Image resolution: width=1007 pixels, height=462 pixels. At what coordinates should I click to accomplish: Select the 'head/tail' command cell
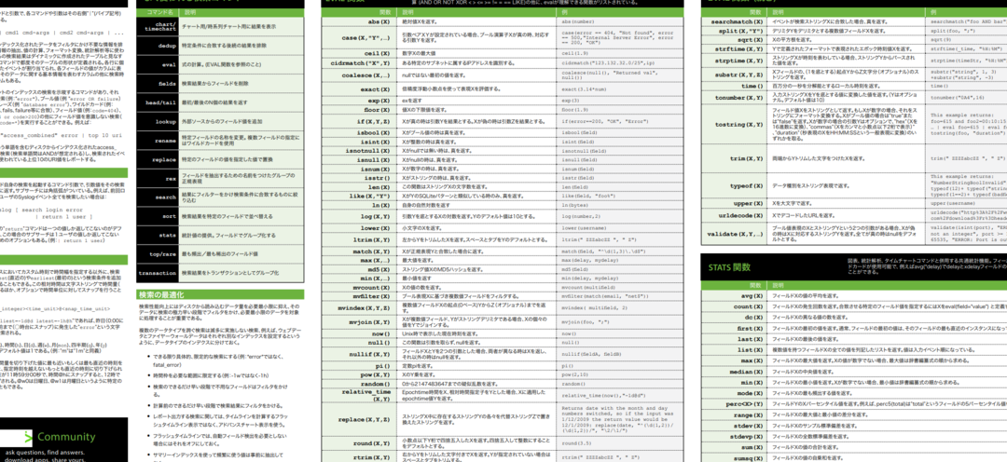pyautogui.click(x=158, y=102)
